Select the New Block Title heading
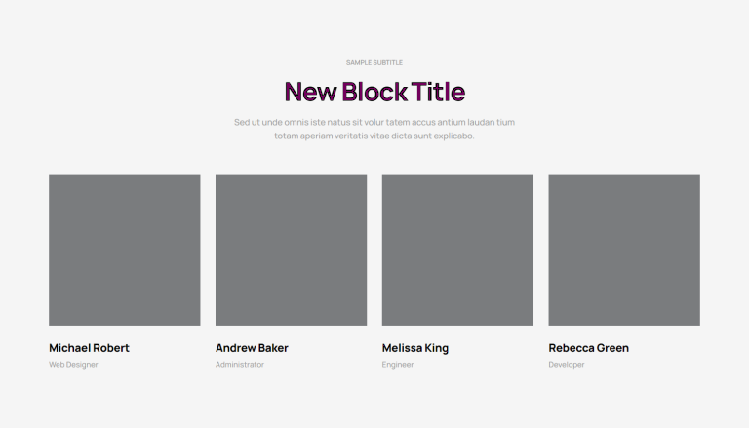749x428 pixels. pos(374,92)
